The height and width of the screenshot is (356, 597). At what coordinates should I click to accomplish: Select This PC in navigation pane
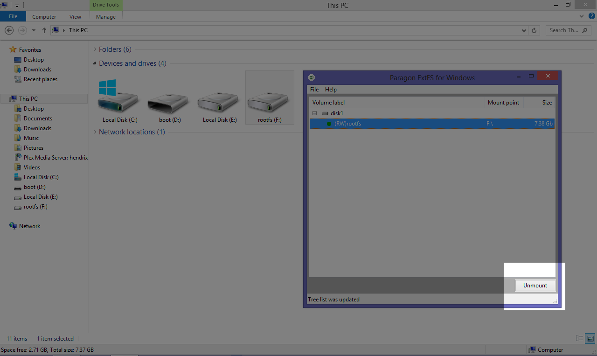point(28,99)
